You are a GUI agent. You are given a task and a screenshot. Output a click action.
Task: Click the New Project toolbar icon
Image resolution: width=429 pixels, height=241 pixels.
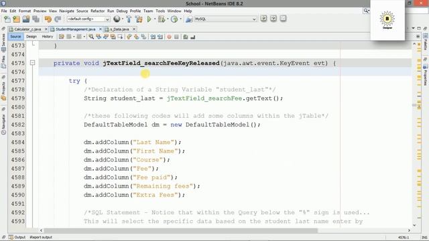[16, 19]
